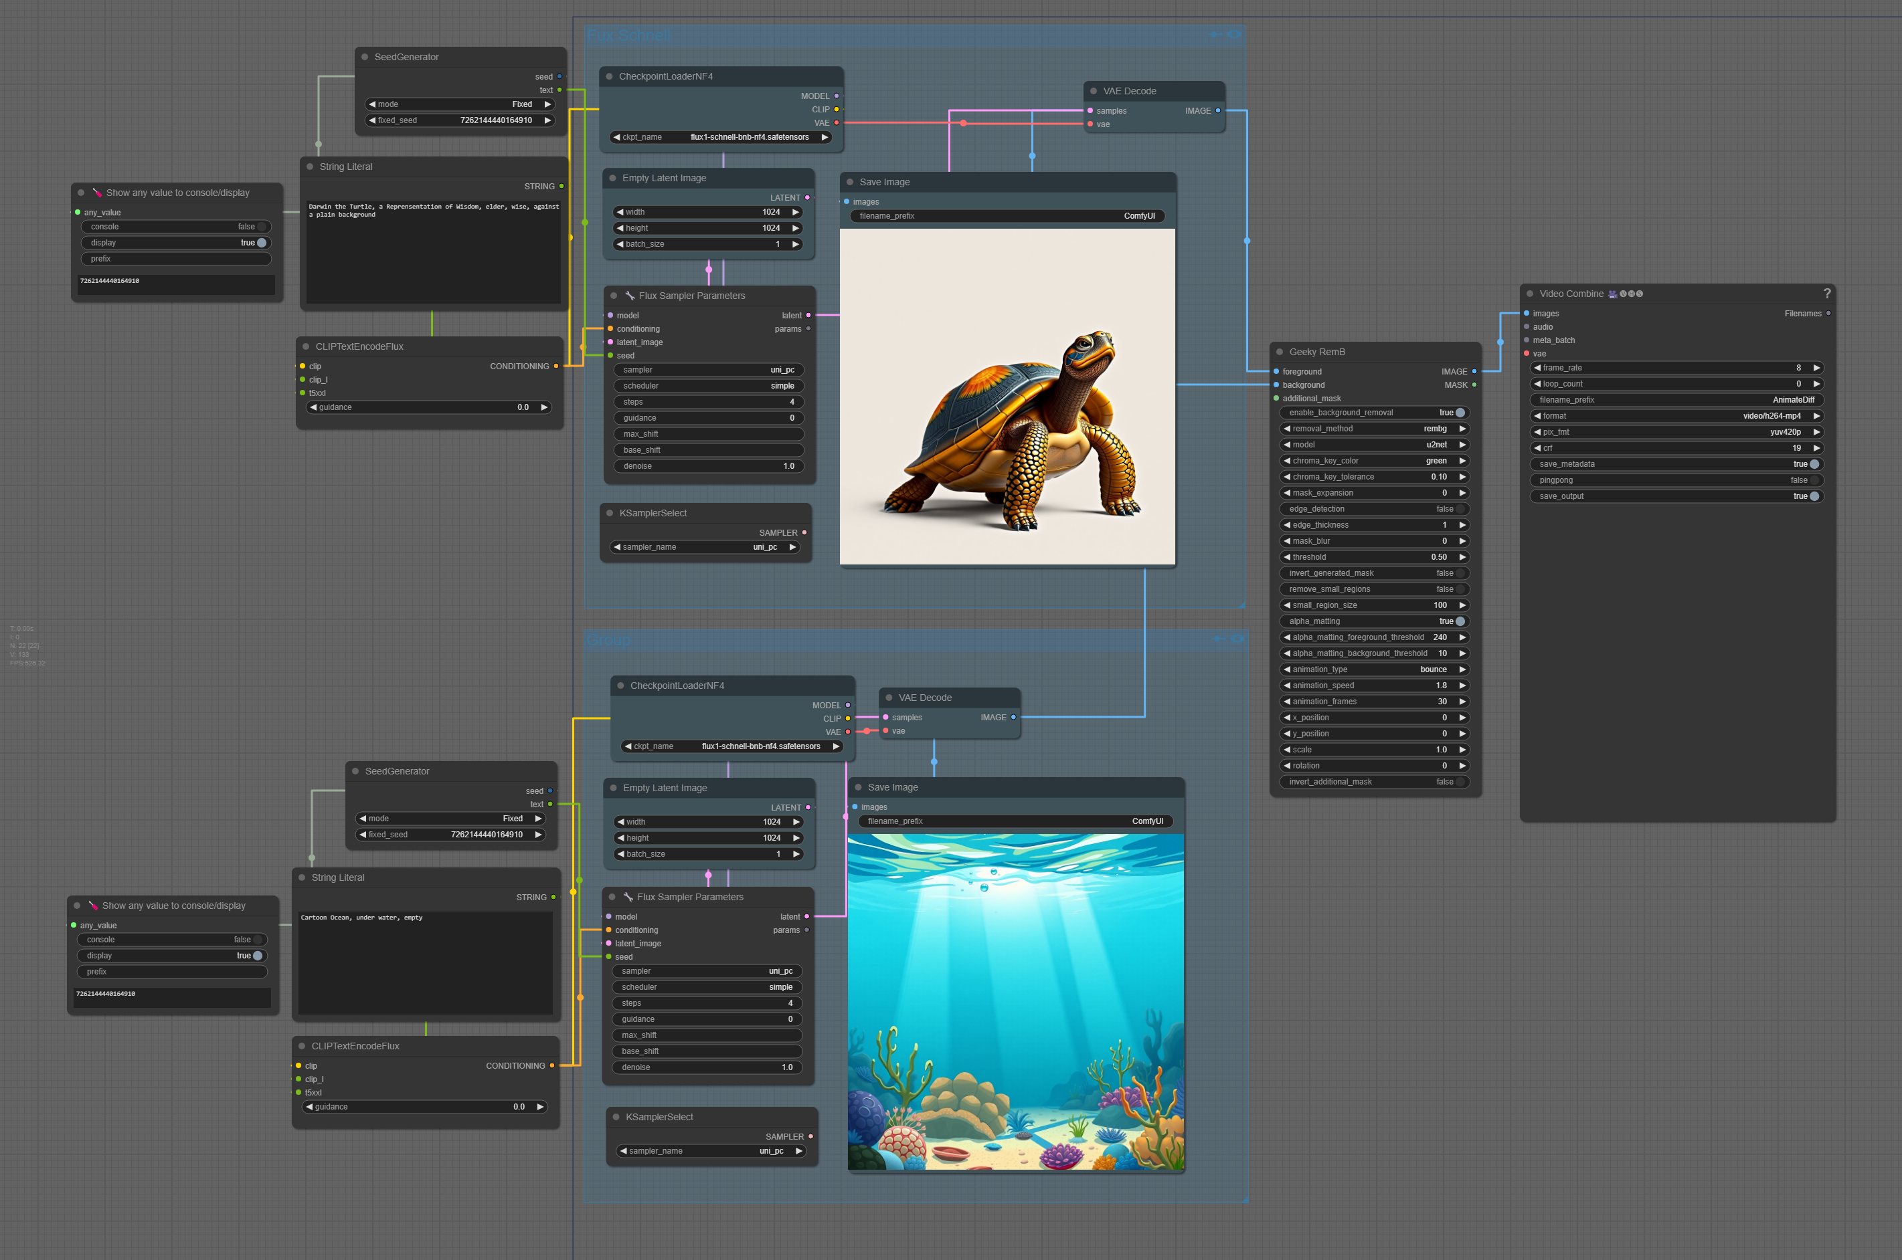Click bypass icon on Fux Schnell group
This screenshot has height=1260, width=1902.
tap(1215, 33)
